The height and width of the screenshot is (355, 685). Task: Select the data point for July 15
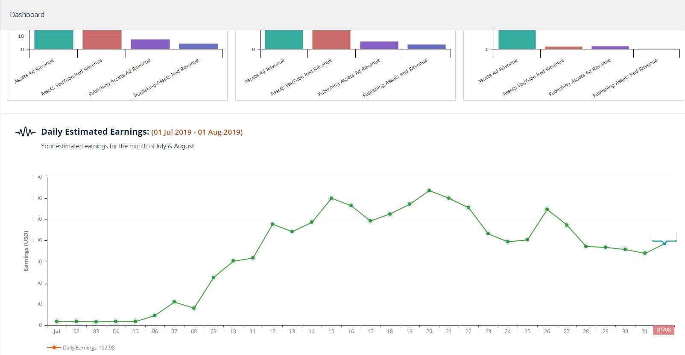[x=331, y=198]
